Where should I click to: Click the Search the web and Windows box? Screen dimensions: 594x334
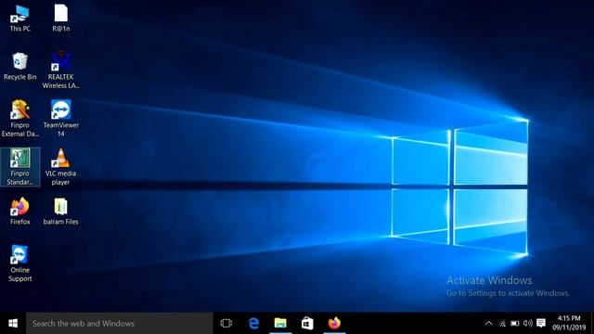point(120,324)
